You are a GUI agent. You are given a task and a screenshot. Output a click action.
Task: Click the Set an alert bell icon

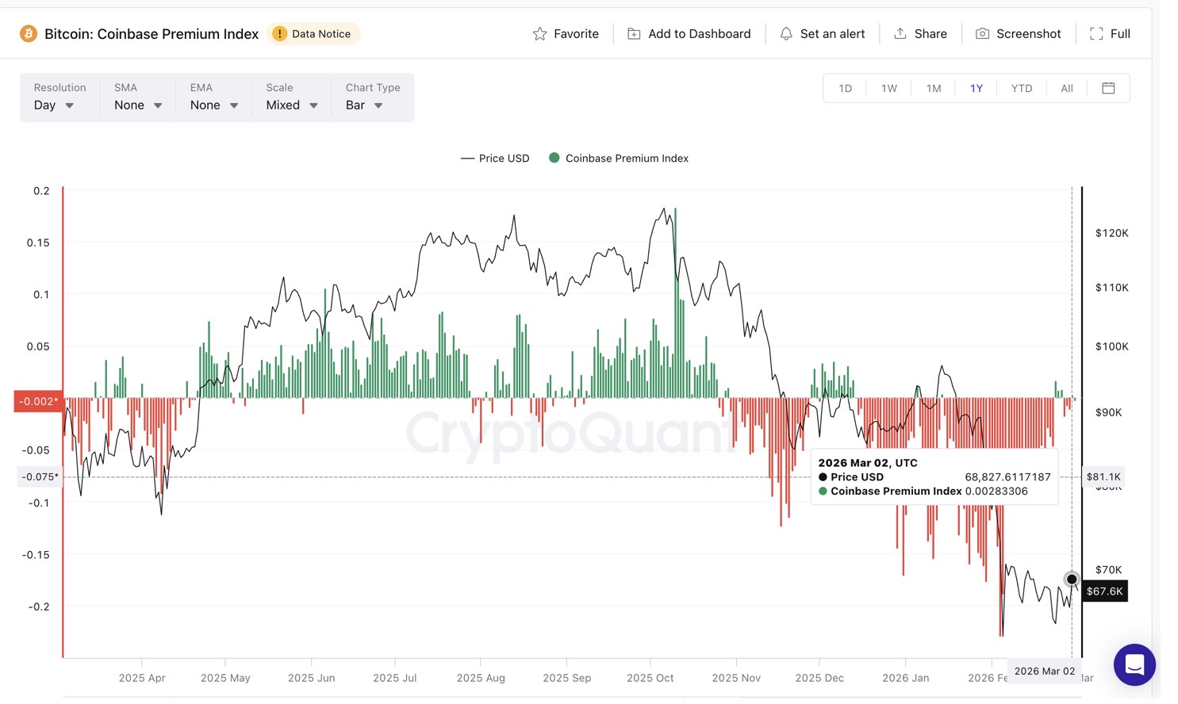click(x=786, y=34)
